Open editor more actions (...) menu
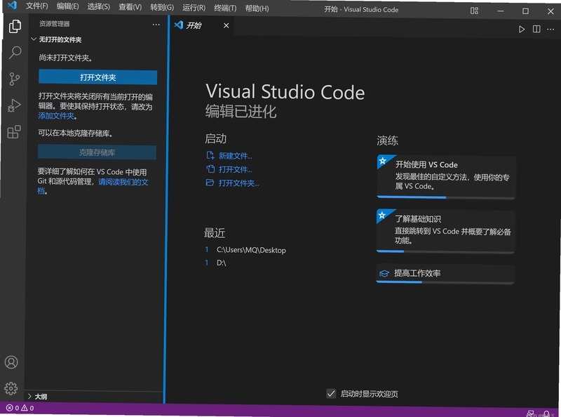561x417 pixels. (550, 29)
